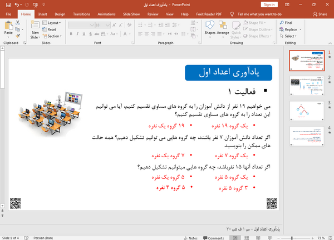The width and height of the screenshot is (334, 240).
Task: Select slide 2 thumbnail
Action: 307,86
